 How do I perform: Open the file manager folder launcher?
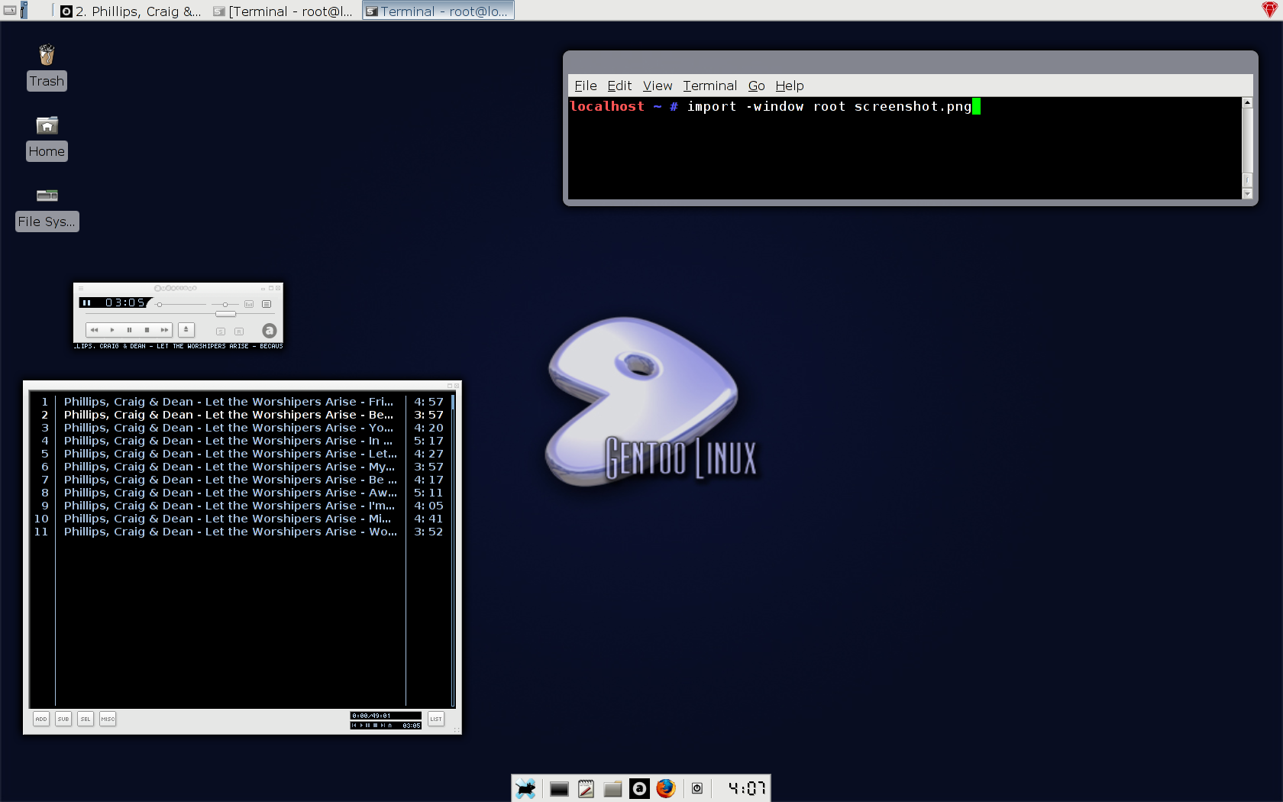(612, 789)
